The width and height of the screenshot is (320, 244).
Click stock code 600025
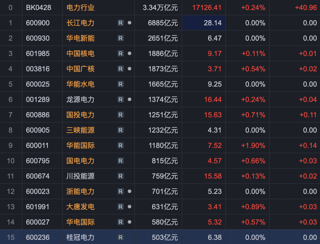coord(38,84)
